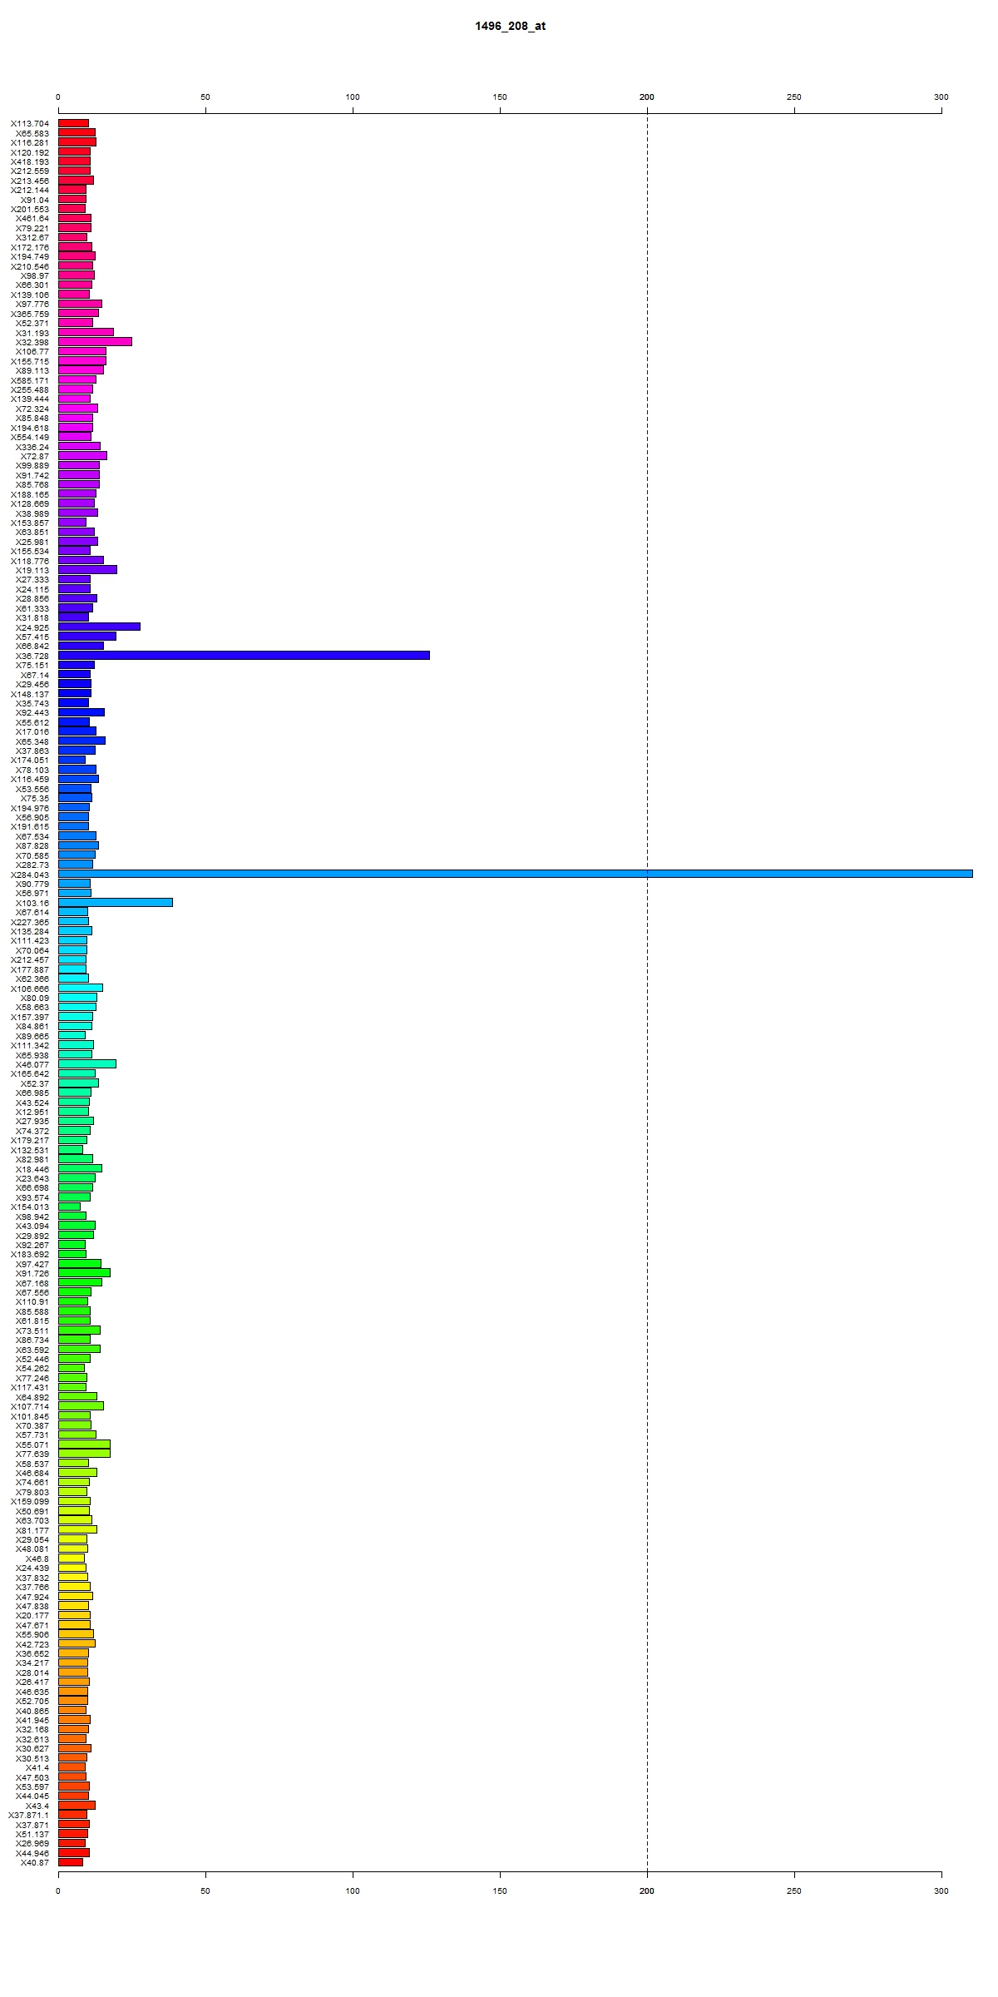This screenshot has width=998, height=1997.
Task: Select the label X91.726
Action: (x=32, y=1272)
